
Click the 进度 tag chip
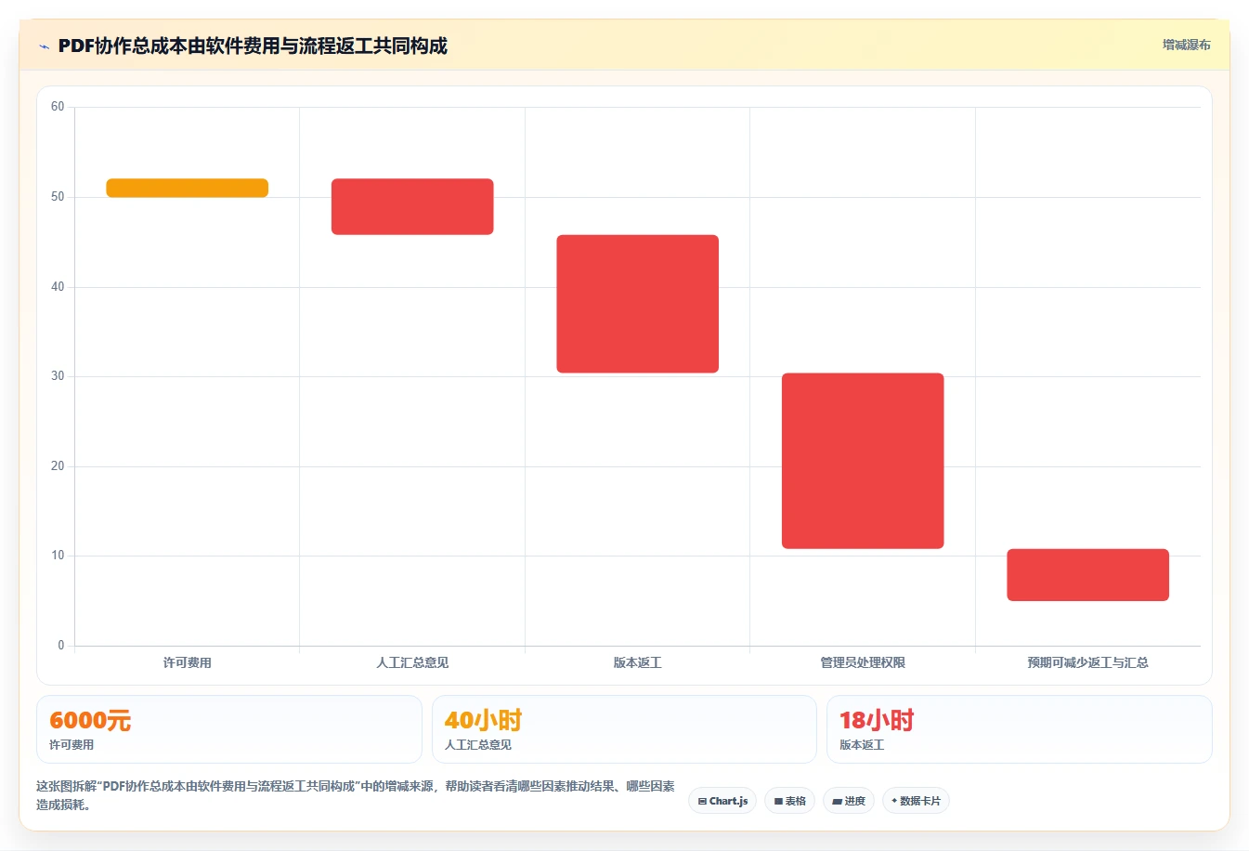(849, 801)
